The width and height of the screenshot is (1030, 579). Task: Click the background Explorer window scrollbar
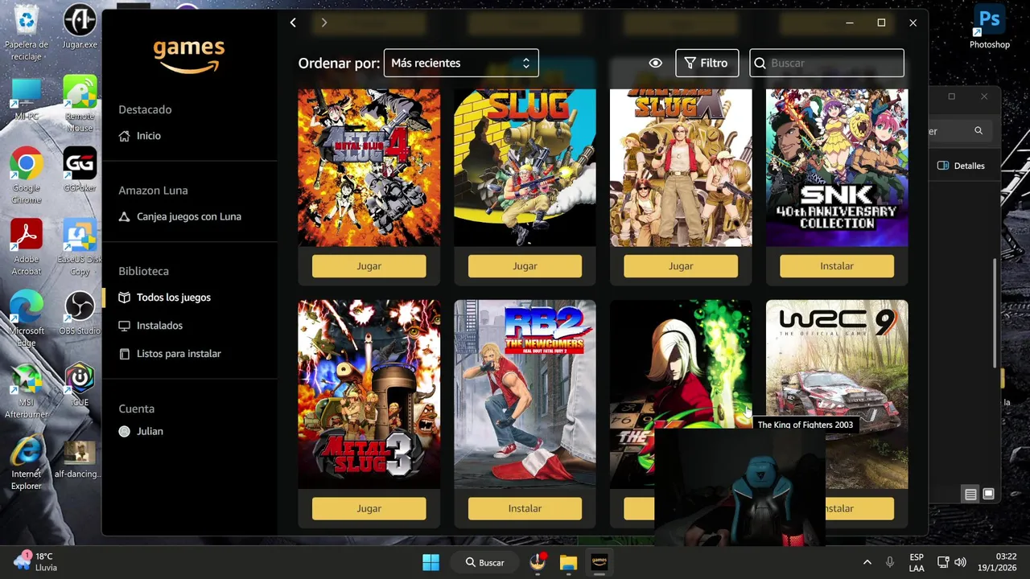(x=996, y=314)
